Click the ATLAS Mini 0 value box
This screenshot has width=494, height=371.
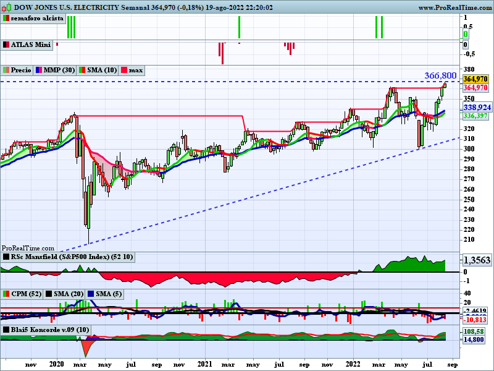tap(466, 45)
